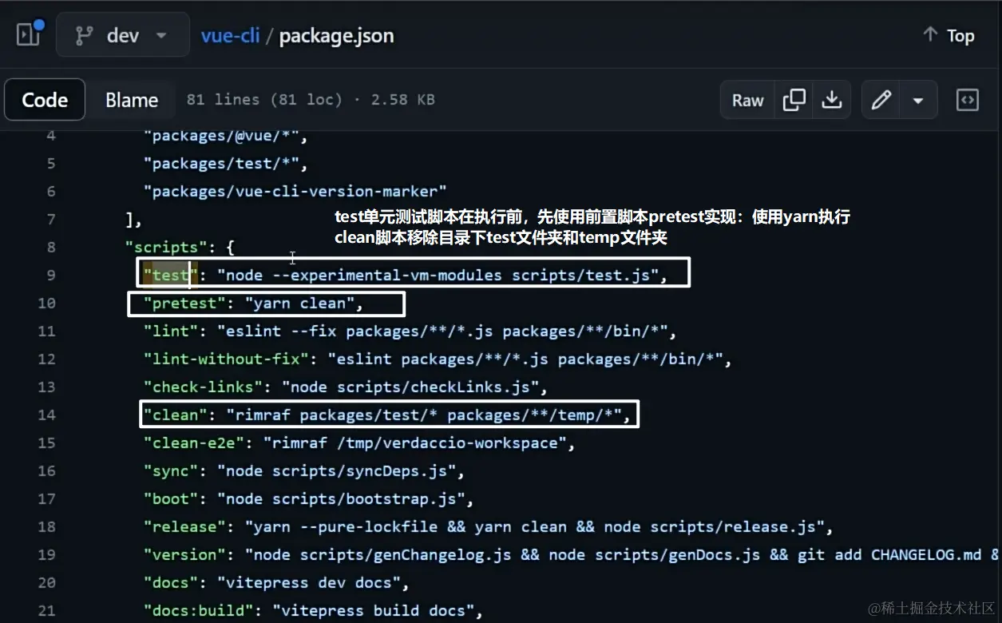Click the "lint" script key

click(170, 331)
